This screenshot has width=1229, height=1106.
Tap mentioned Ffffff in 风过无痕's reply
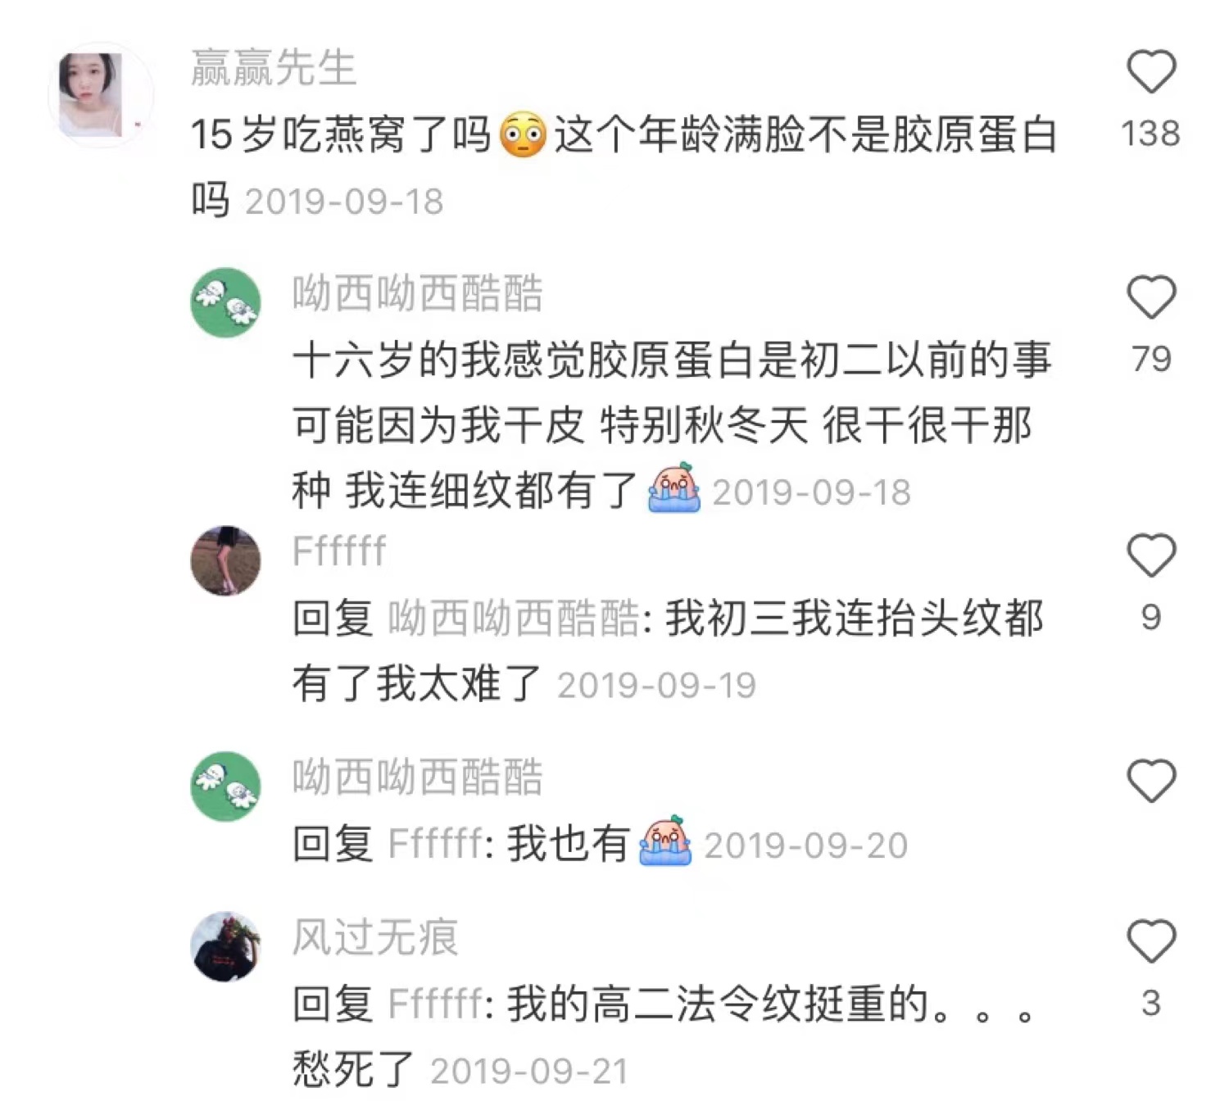tap(435, 1004)
